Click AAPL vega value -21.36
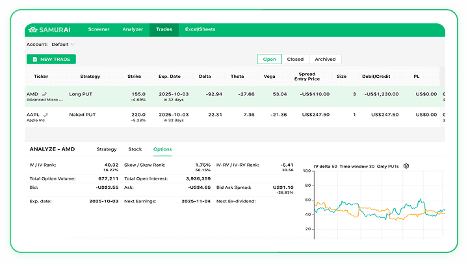This screenshot has width=468, height=264. (278, 115)
